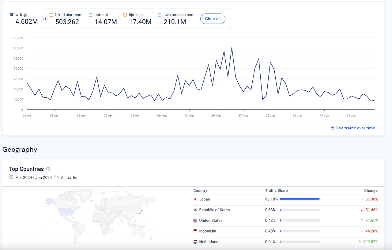Image resolution: width=392 pixels, height=250 pixels.
Task: Click the Change column header
Action: [371, 191]
